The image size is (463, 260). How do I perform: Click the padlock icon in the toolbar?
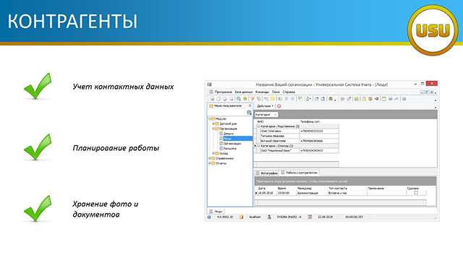(x=364, y=99)
